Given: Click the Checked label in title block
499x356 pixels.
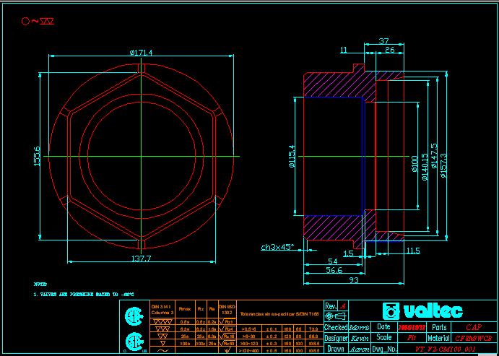Looking at the screenshot, I should (x=336, y=327).
